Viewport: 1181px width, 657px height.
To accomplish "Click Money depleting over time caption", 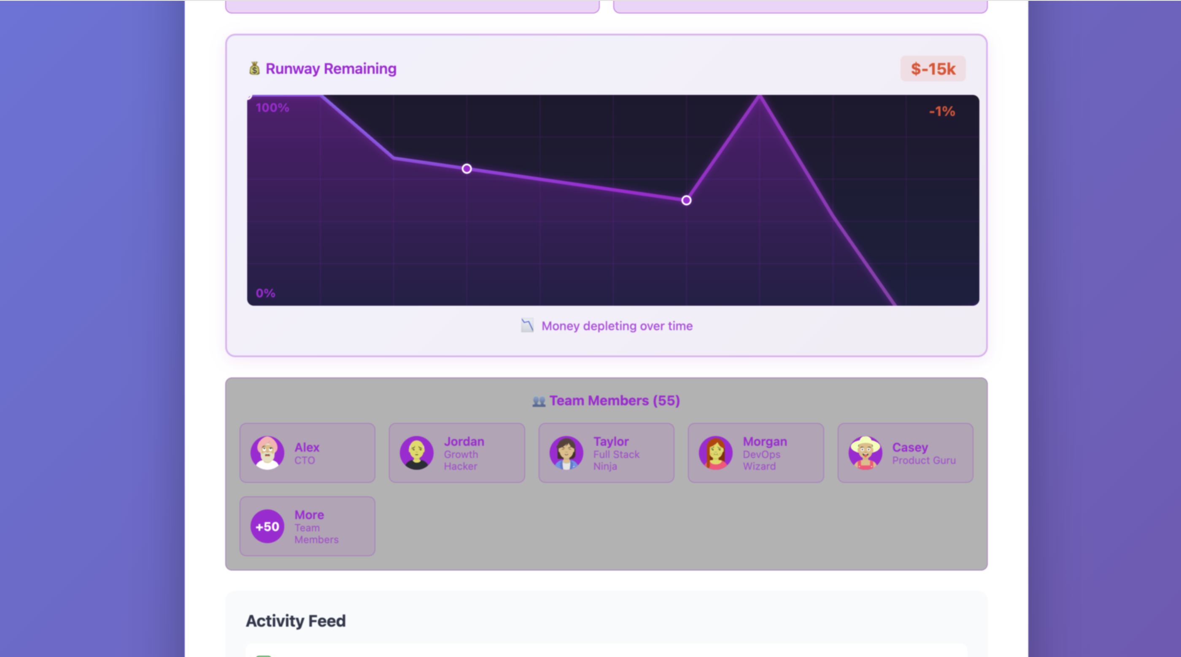I will 617,326.
